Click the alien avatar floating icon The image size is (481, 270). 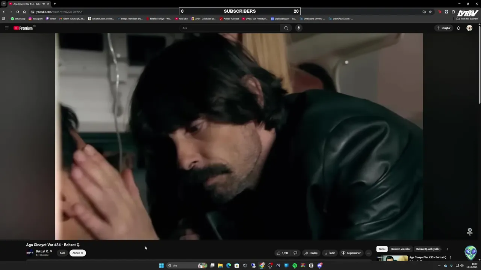click(470, 253)
